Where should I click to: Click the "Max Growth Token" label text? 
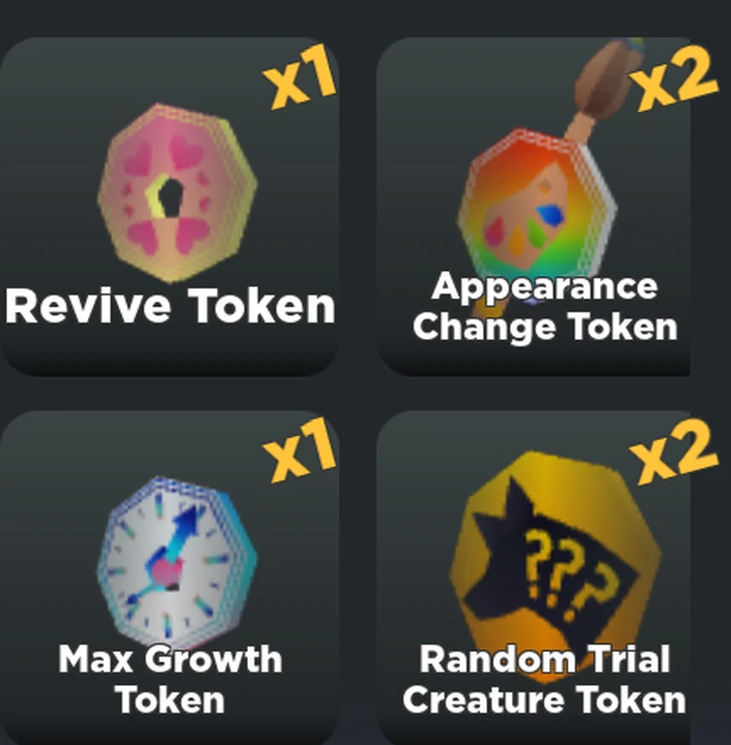[x=170, y=678]
